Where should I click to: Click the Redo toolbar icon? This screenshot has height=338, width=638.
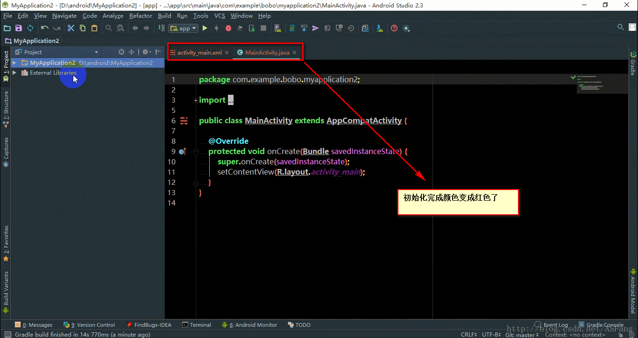(x=56, y=28)
